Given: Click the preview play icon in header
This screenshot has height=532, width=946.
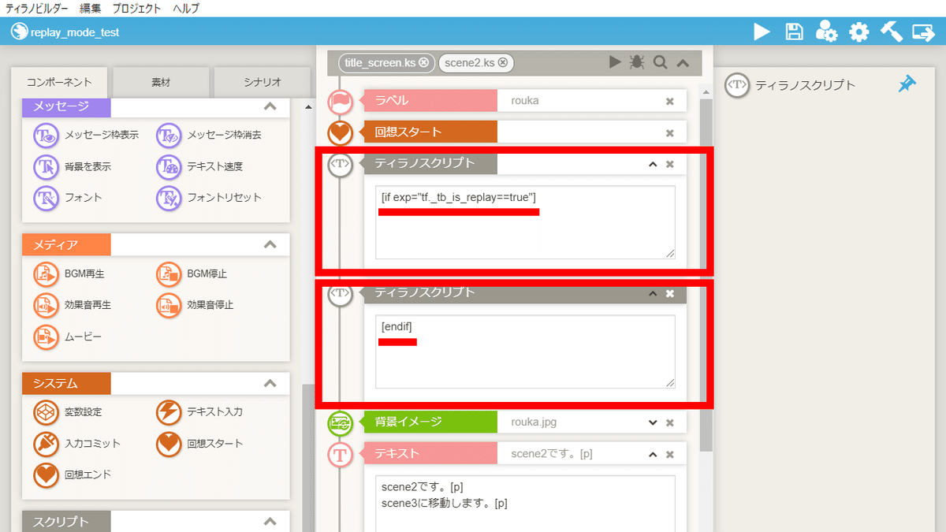Looking at the screenshot, I should [762, 32].
